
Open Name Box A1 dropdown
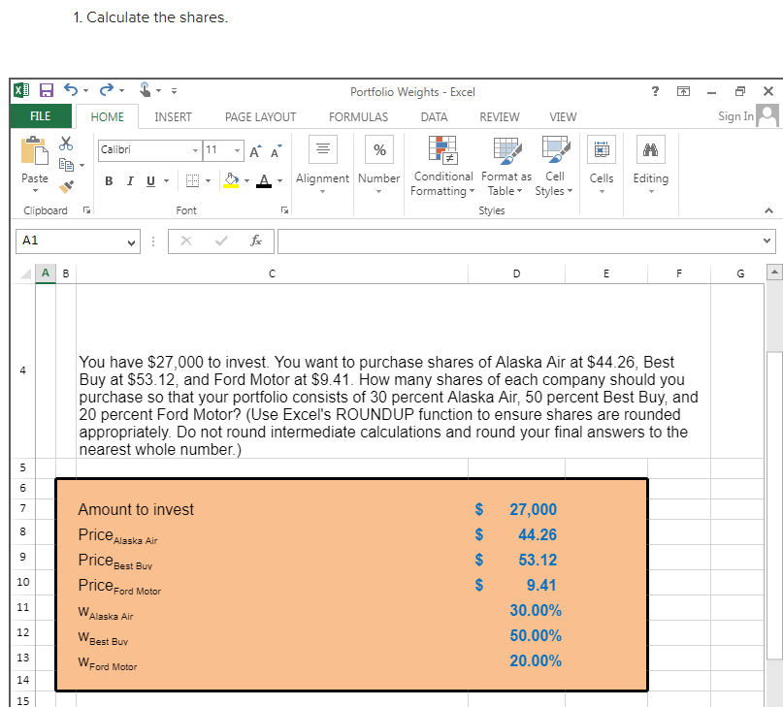click(x=131, y=242)
